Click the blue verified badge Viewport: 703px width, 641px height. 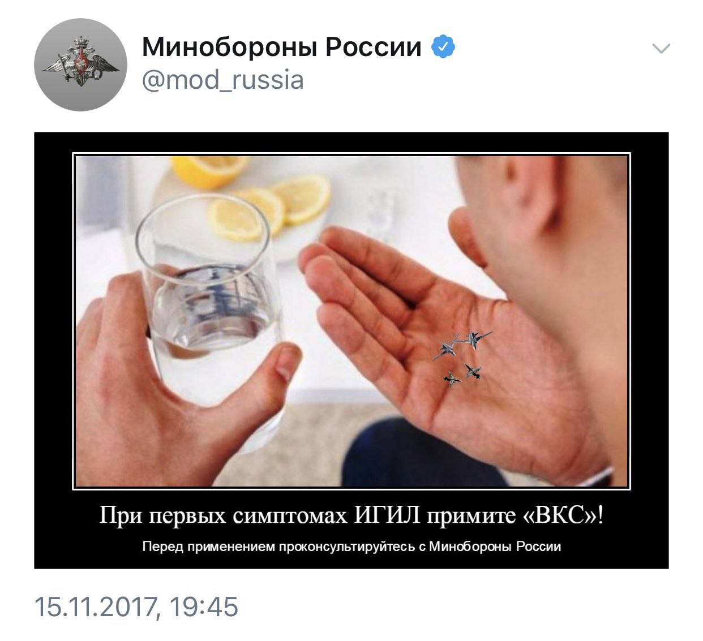[x=444, y=47]
